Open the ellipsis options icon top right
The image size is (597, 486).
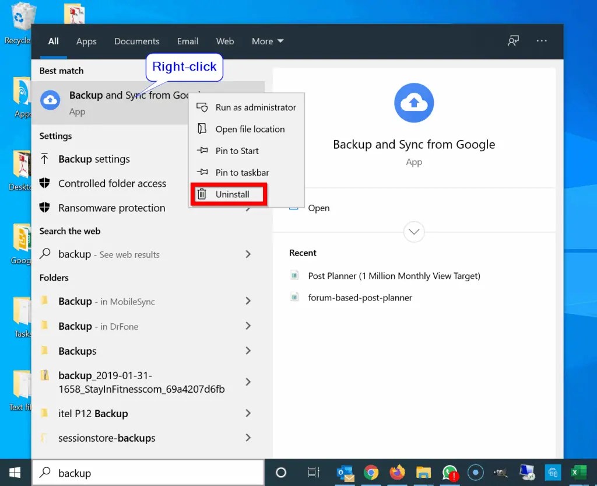pyautogui.click(x=542, y=41)
